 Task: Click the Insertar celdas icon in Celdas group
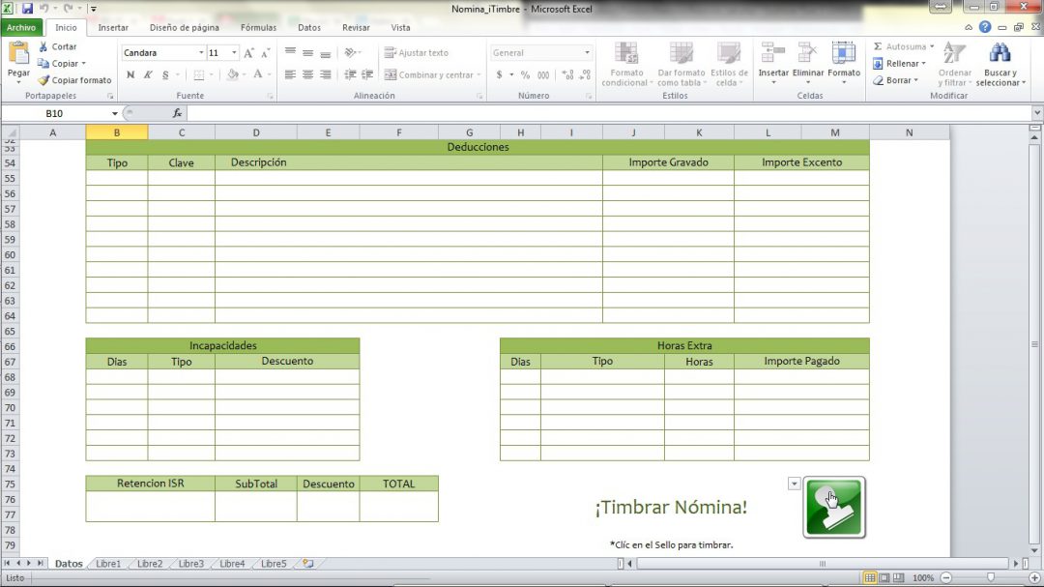[x=772, y=54]
